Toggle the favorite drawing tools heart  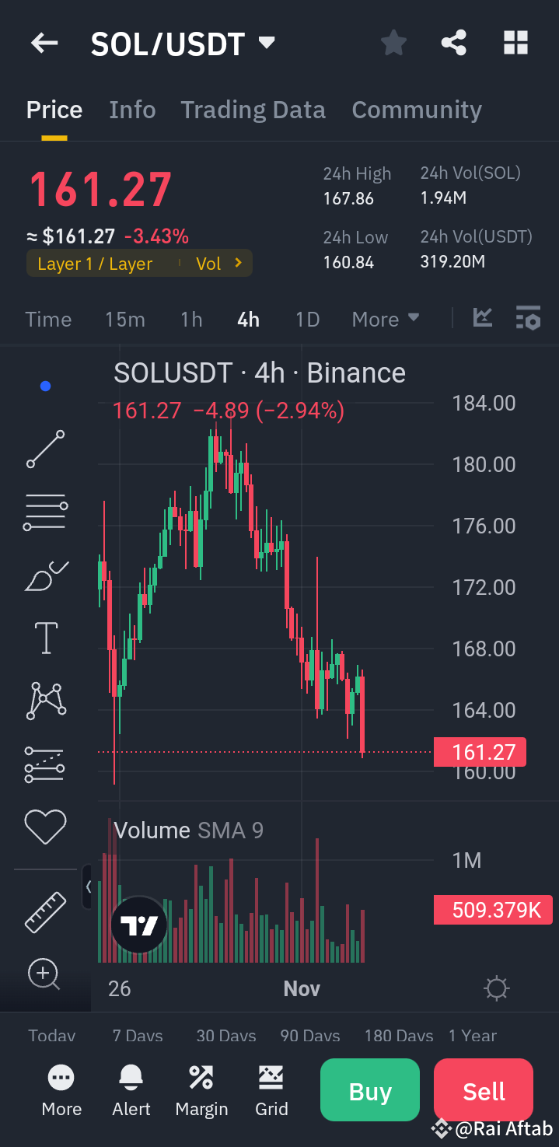(45, 827)
